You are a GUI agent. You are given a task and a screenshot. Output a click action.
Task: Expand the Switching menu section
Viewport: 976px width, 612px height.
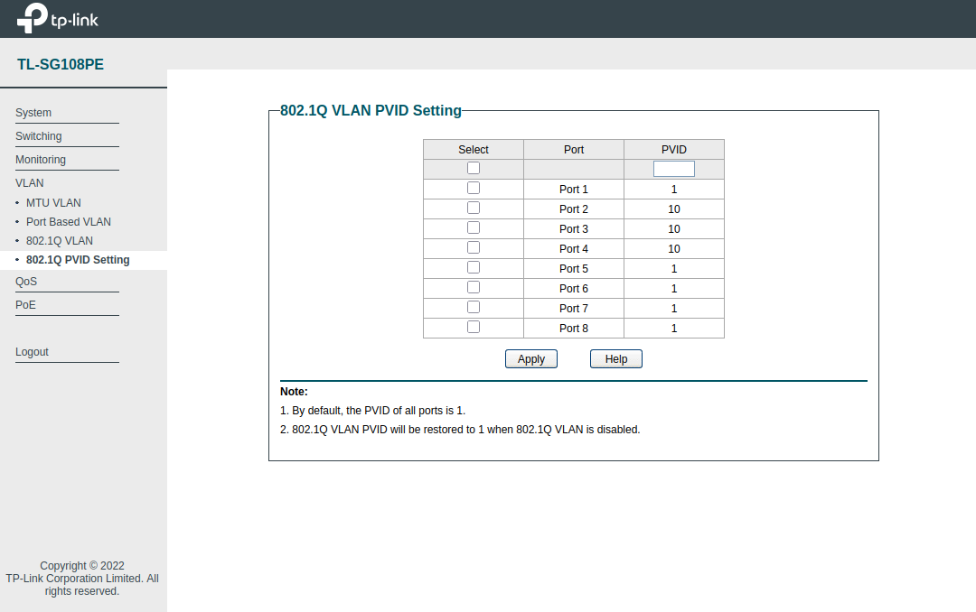pyautogui.click(x=38, y=135)
